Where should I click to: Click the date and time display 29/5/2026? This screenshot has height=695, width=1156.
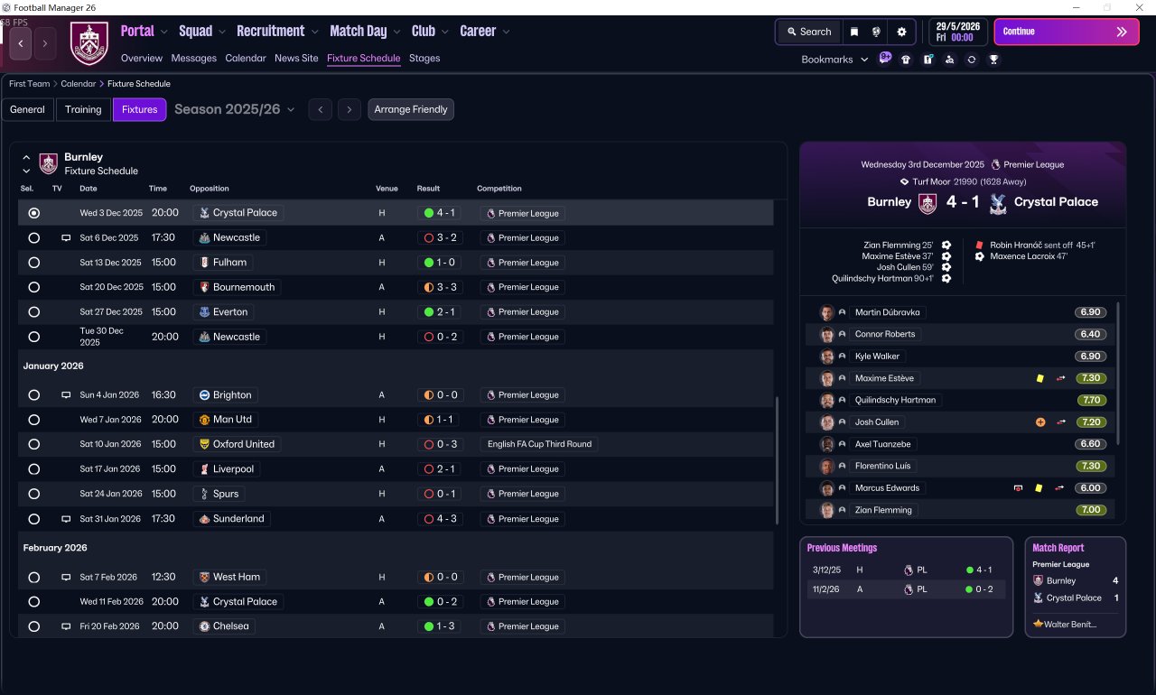coord(960,32)
